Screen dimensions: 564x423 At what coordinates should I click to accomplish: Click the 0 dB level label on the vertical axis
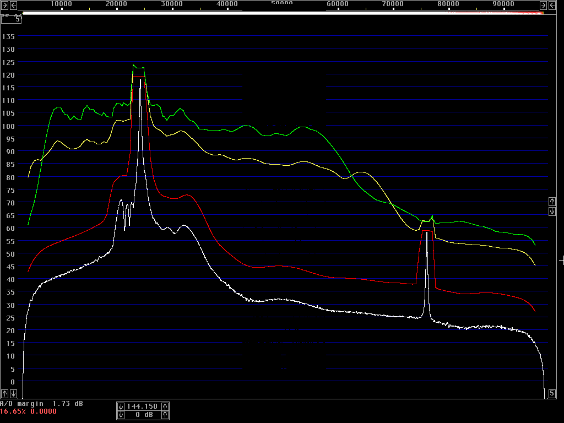(x=13, y=382)
